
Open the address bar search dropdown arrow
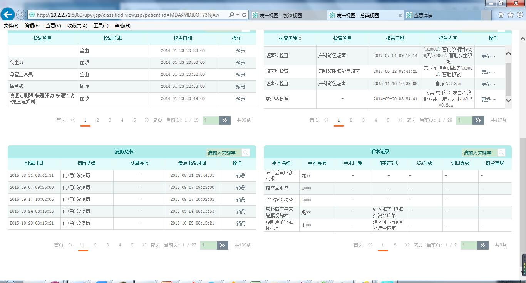[238, 15]
